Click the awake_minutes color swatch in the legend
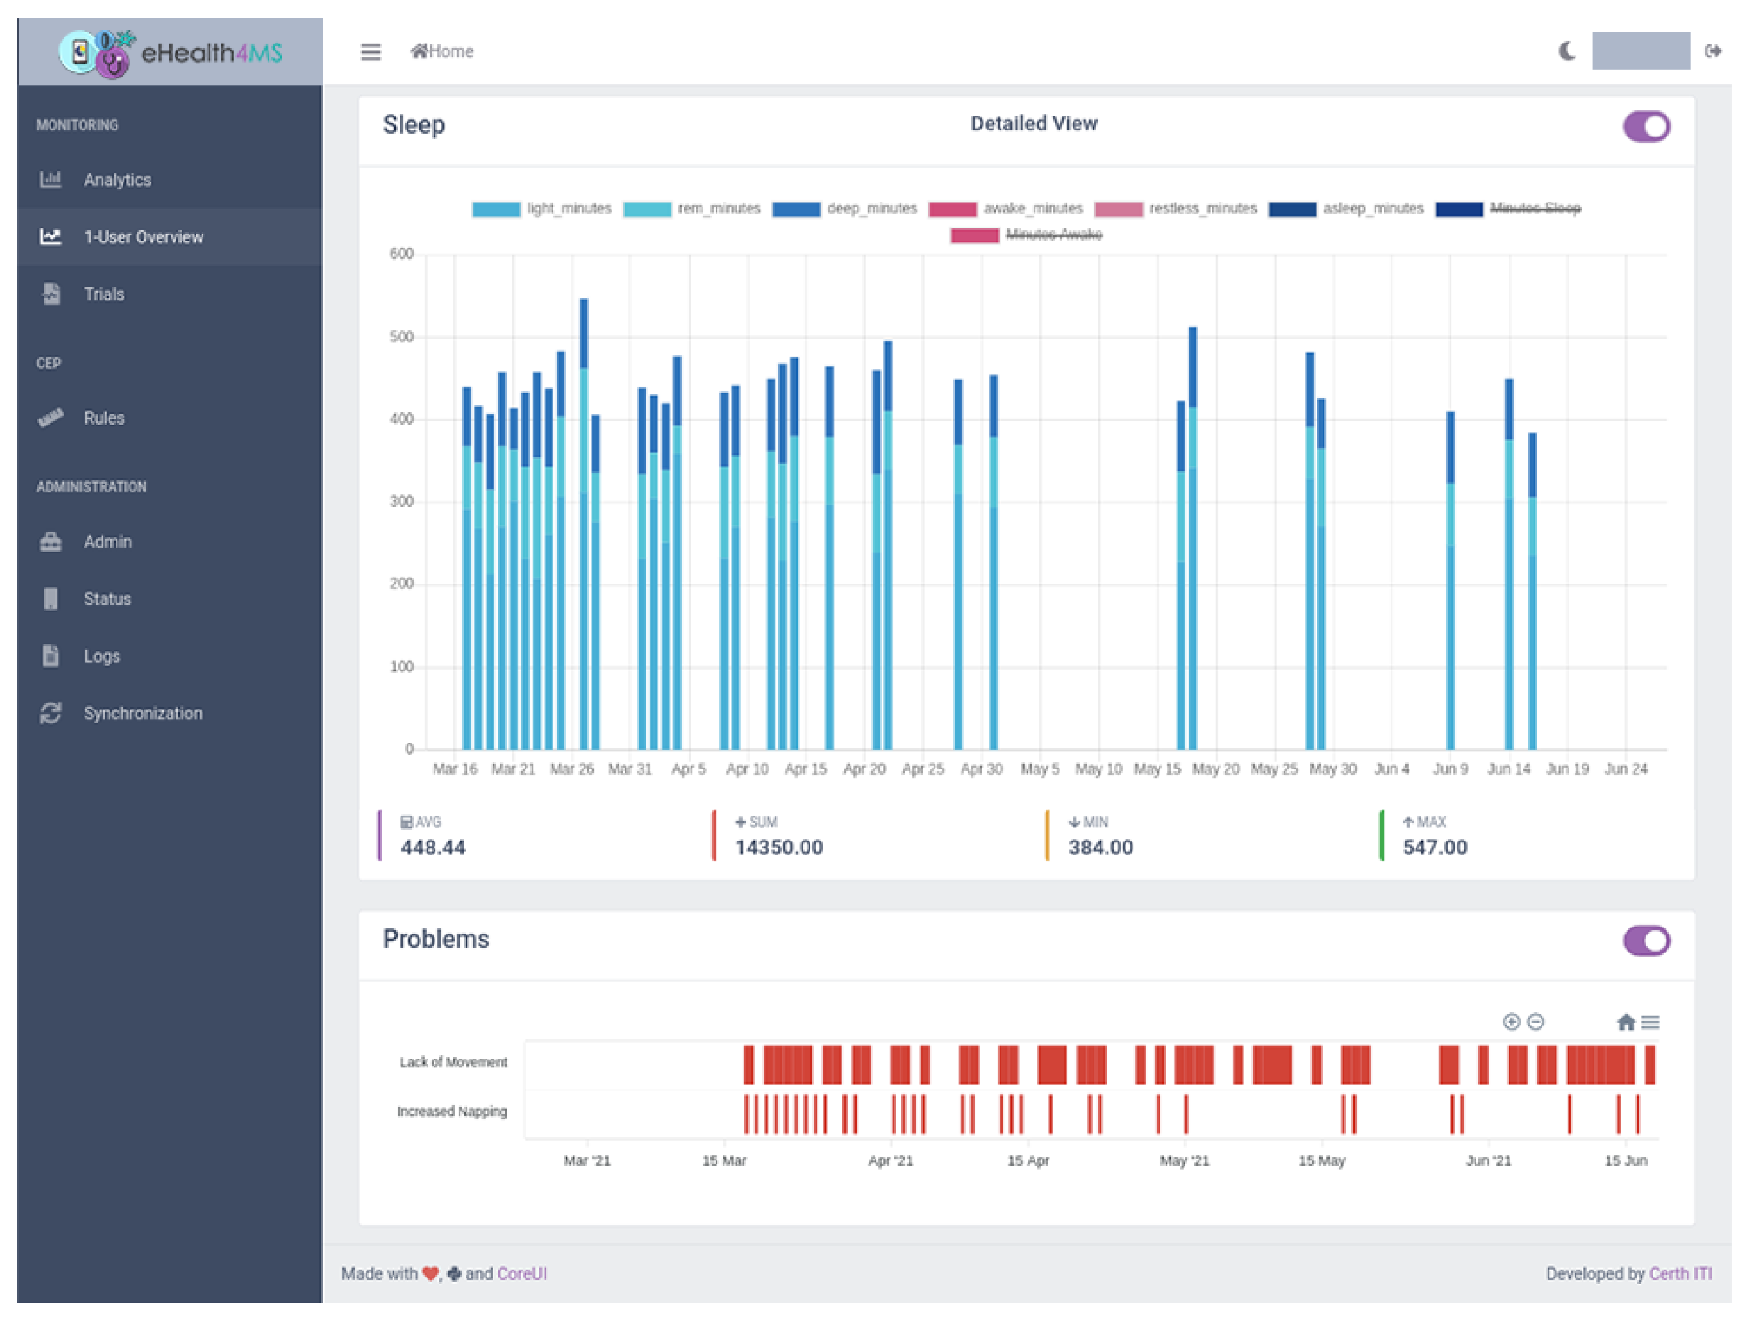 952,209
